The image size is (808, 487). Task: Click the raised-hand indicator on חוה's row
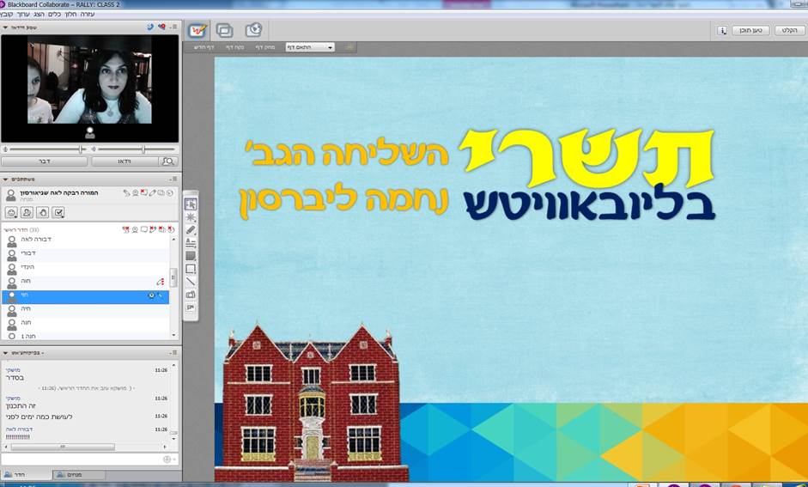point(161,282)
